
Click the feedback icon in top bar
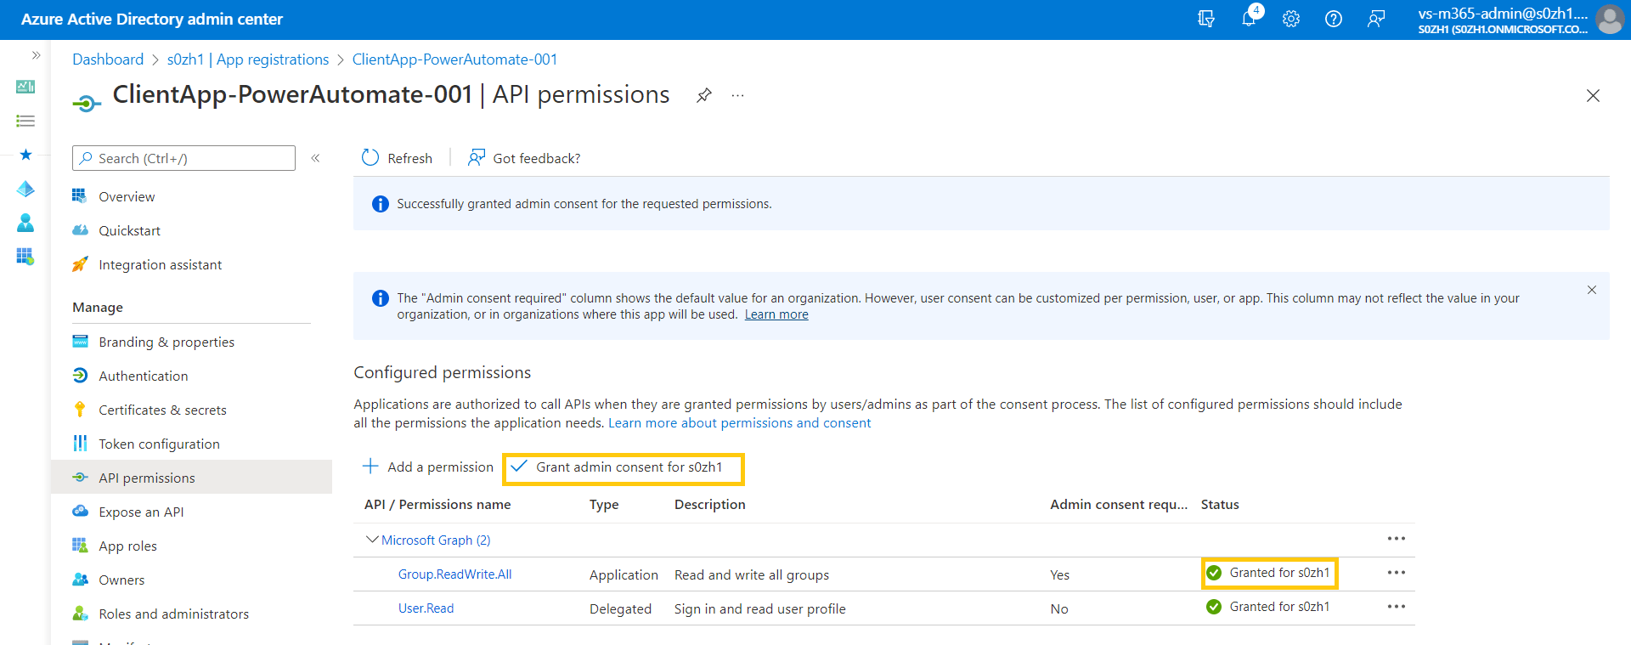pos(1376,19)
